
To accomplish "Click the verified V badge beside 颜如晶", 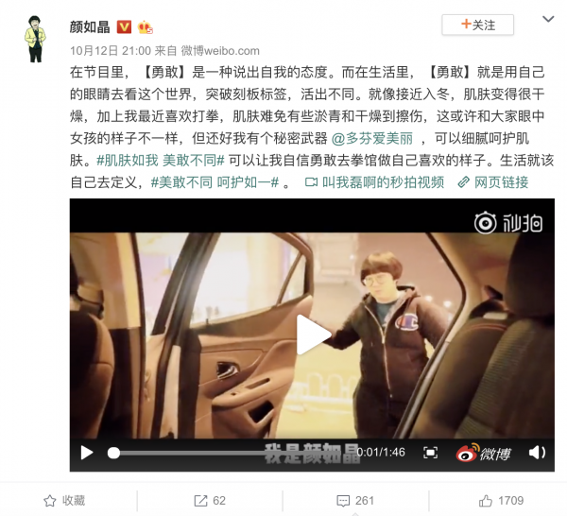I will [x=124, y=26].
